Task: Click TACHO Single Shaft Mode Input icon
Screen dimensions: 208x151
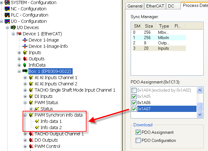Action: pos(31,90)
